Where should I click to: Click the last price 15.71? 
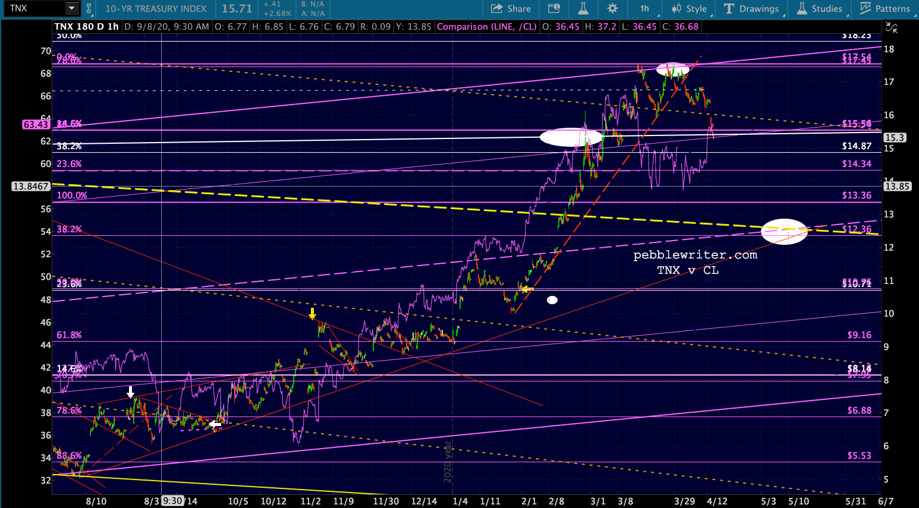(237, 8)
